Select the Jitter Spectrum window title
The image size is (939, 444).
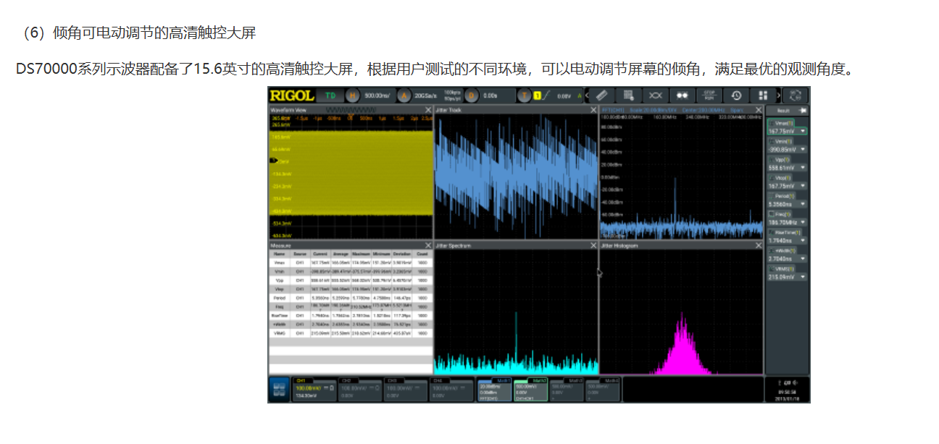(x=453, y=246)
